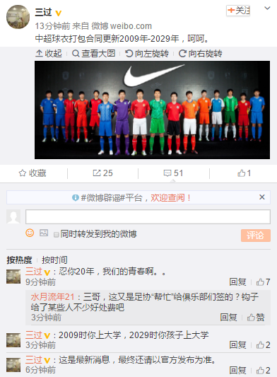Click inside the comment text input box
This screenshot has height=377, width=277.
[148, 216]
